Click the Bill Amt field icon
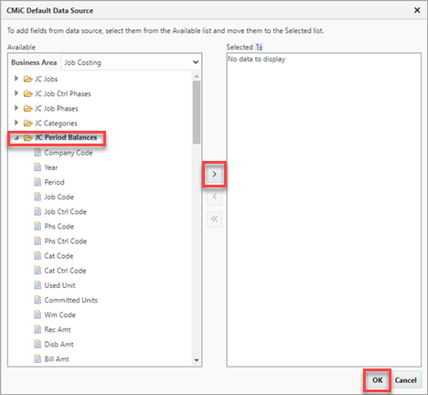 point(37,358)
